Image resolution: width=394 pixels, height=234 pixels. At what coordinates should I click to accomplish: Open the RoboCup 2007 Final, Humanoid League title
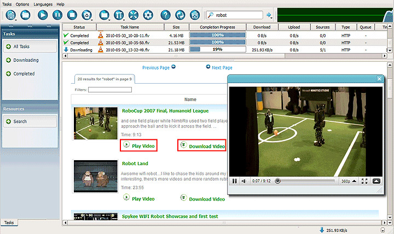click(165, 111)
